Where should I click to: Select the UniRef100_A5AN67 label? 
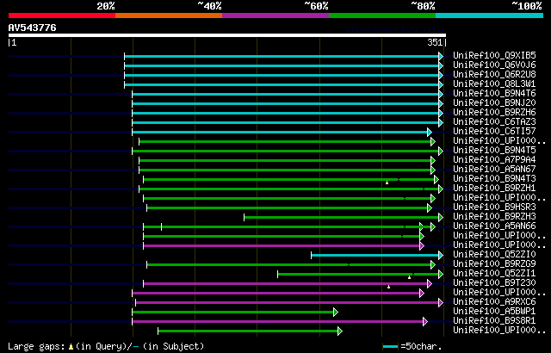[x=494, y=170]
